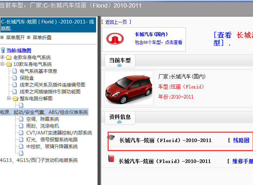Open the 长城汽车(国内) brand link

[152, 34]
